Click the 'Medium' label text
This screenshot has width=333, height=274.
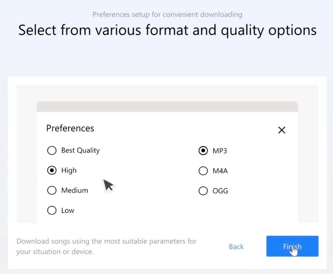click(75, 191)
